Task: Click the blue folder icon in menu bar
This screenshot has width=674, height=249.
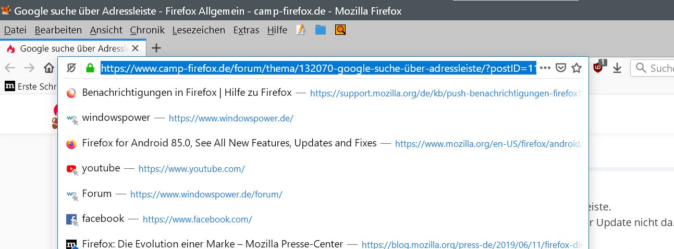Action: [x=321, y=30]
